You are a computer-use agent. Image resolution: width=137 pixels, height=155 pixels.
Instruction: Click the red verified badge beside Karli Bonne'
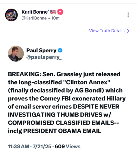pyautogui.click(x=60, y=12)
